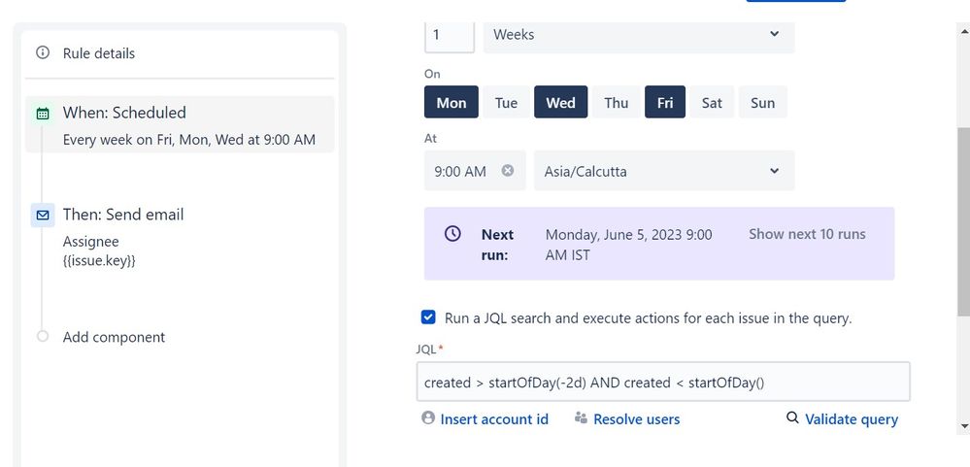Click the 9:00 AM time field
The image size is (970, 467).
point(475,171)
